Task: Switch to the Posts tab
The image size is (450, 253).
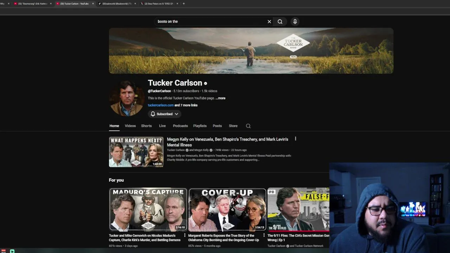Action: [217, 126]
